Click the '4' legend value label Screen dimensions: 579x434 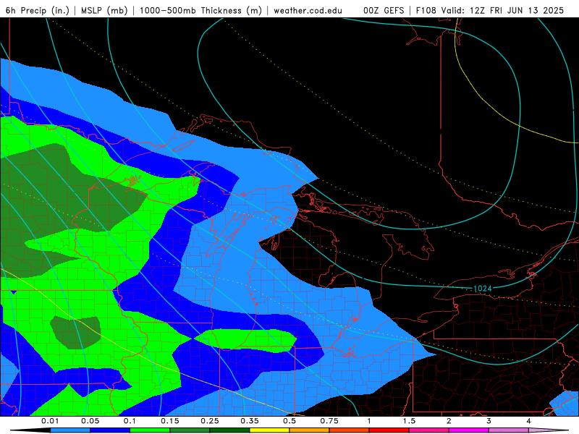(x=528, y=421)
